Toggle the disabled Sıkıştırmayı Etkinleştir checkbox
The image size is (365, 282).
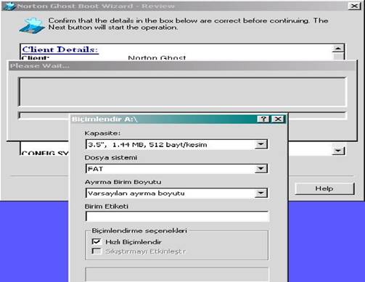click(97, 251)
